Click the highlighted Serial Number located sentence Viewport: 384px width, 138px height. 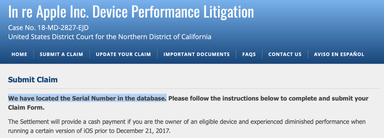(87, 98)
